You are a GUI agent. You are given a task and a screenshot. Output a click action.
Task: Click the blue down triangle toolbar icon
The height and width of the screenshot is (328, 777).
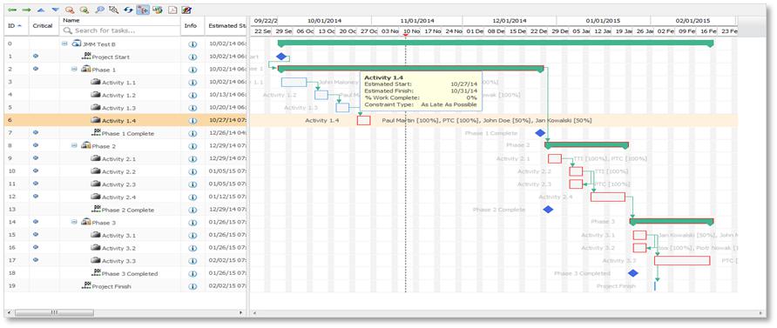coord(55,10)
